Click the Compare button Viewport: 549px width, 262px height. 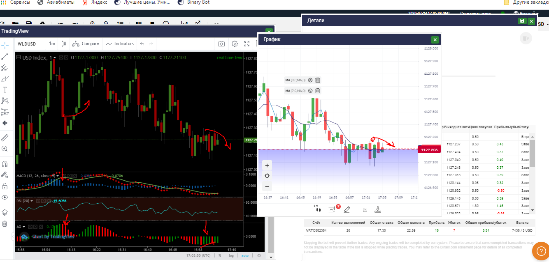pos(86,44)
